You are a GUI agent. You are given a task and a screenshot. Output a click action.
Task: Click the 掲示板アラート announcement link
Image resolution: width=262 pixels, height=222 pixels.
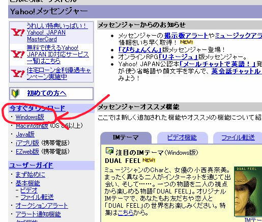click(x=186, y=36)
